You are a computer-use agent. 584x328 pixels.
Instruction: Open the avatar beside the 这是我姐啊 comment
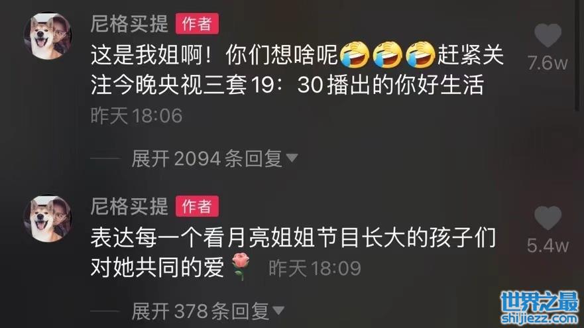coord(48,36)
